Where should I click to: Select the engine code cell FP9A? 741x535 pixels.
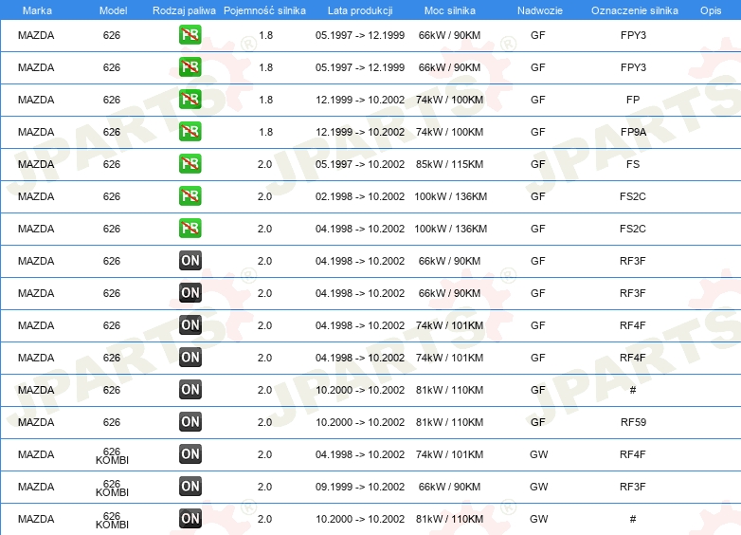(x=633, y=132)
